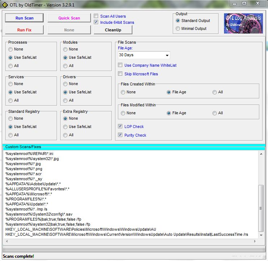Screen dimensions: 268x261
Task: Click the System32\config\*.sav line
Action: (39, 214)
